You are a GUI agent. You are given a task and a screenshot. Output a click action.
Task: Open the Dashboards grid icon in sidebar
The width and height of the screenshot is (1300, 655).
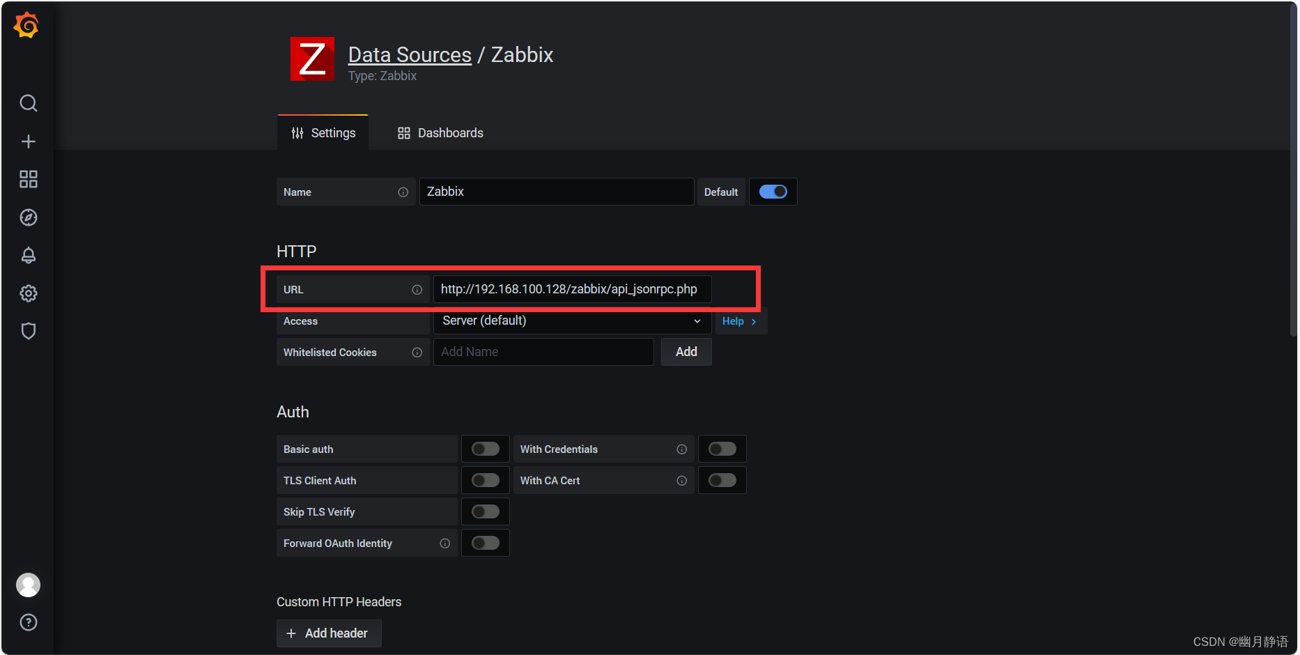29,179
